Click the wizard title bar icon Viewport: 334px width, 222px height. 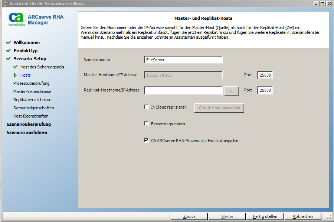(x=5, y=4)
